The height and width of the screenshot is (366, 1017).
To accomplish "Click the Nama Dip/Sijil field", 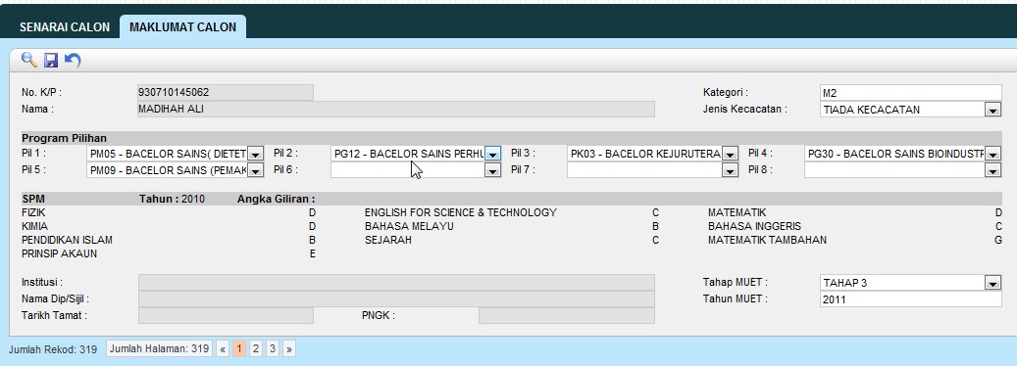I will 396,299.
